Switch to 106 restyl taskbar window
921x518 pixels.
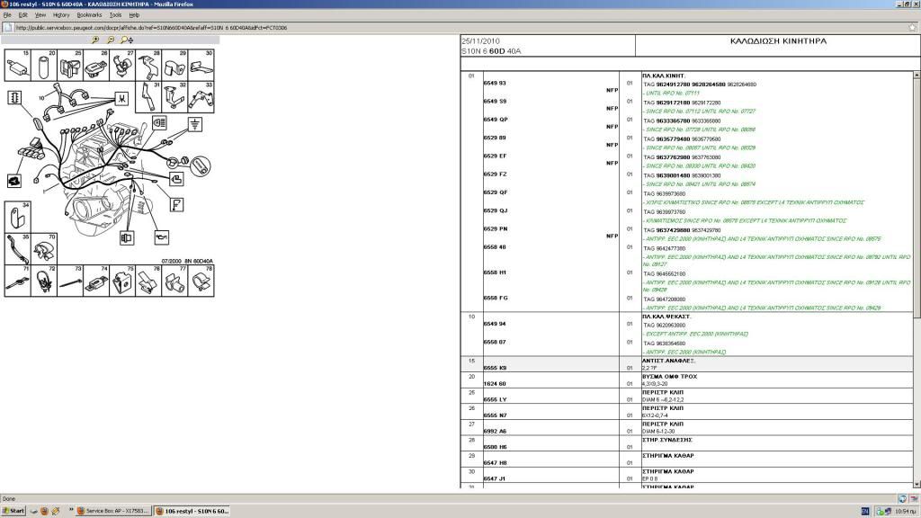coord(192,511)
